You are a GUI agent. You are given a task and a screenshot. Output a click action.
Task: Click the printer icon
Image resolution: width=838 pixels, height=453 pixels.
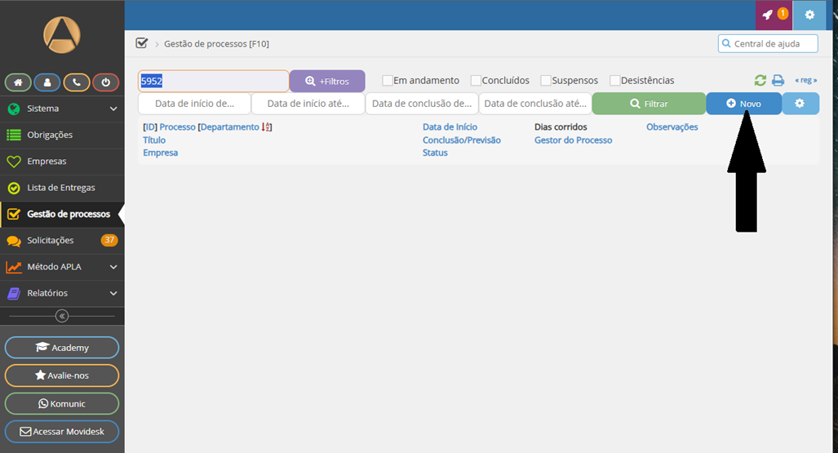(778, 80)
